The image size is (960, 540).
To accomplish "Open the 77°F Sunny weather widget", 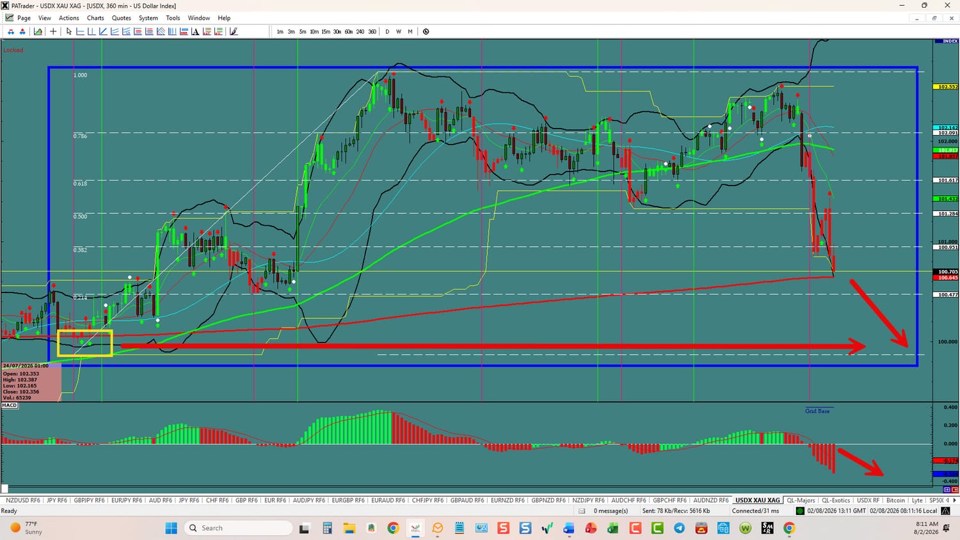I will [27, 528].
